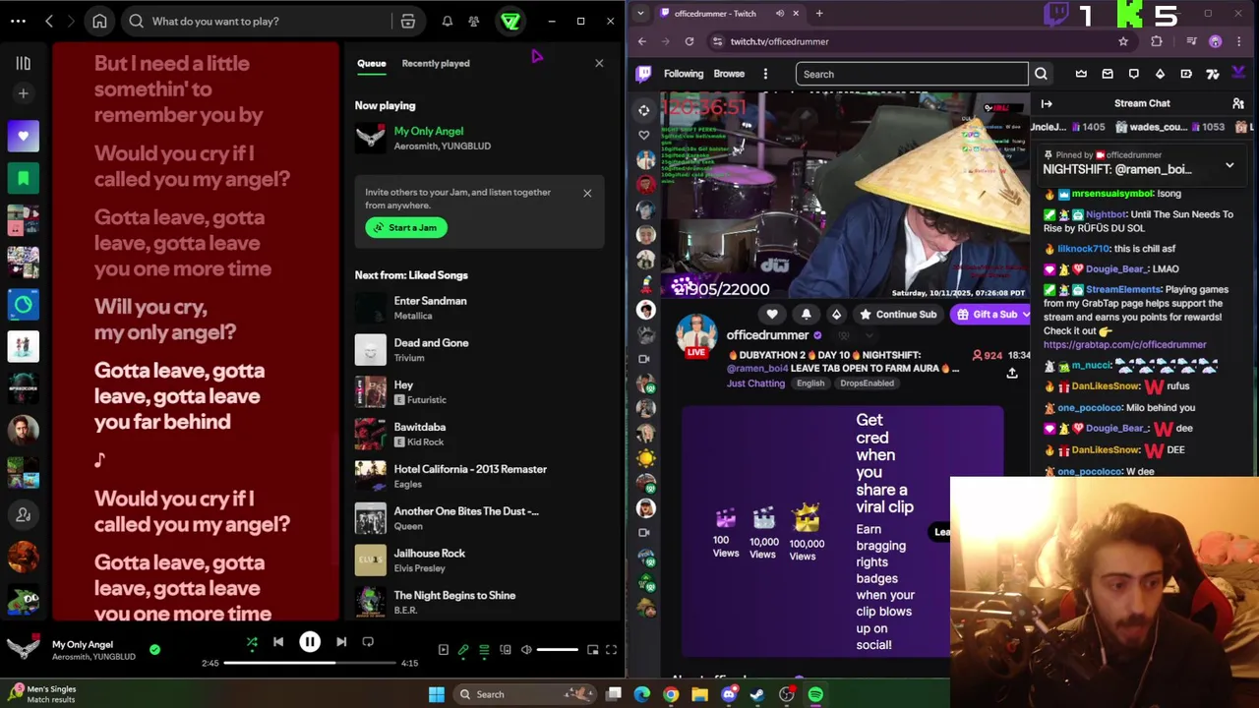Toggle the lyrics microphone icon
The height and width of the screenshot is (708, 1259).
coord(463,650)
